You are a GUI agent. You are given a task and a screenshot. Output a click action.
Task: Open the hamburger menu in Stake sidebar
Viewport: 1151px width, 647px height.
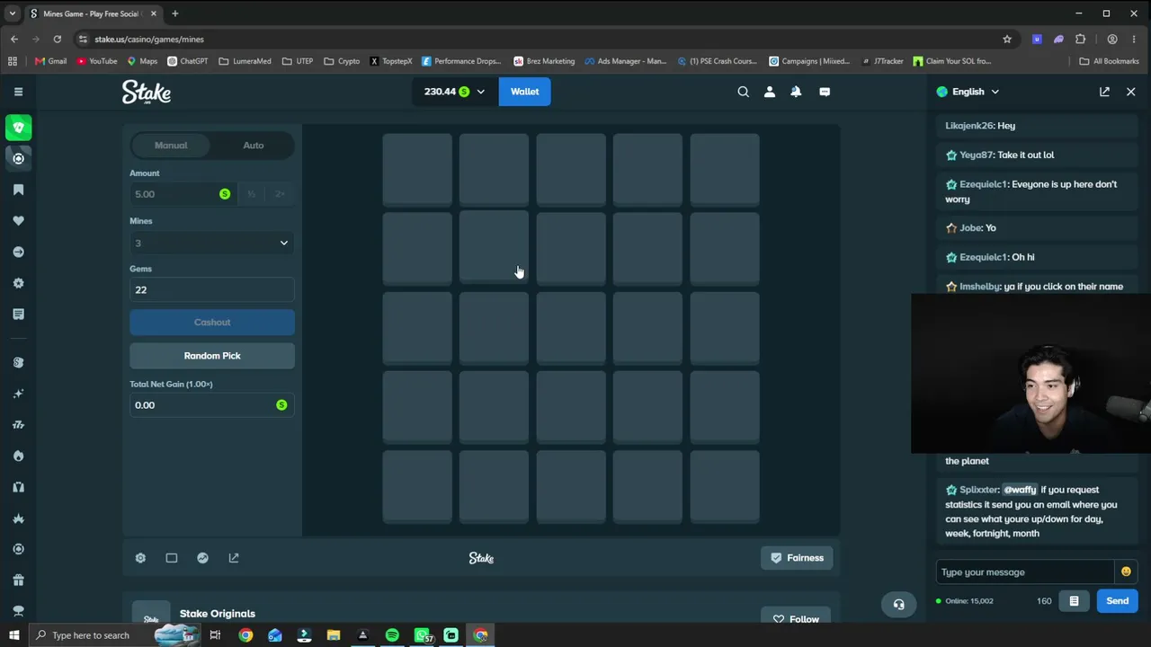pyautogui.click(x=18, y=92)
